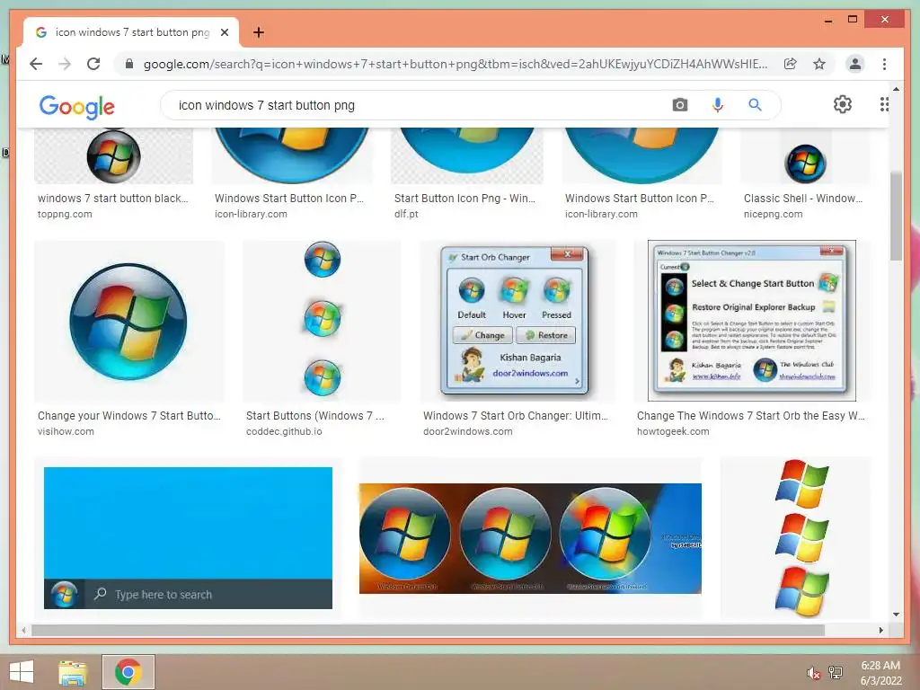Click the network tray icon

[x=836, y=672]
